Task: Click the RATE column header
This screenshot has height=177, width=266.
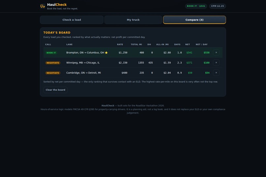Action: coord(120,44)
